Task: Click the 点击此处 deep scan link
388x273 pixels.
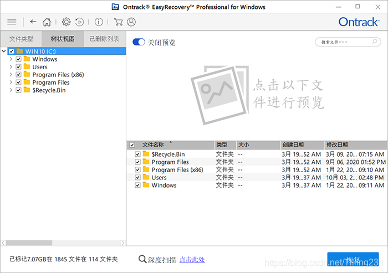Action: [192, 259]
